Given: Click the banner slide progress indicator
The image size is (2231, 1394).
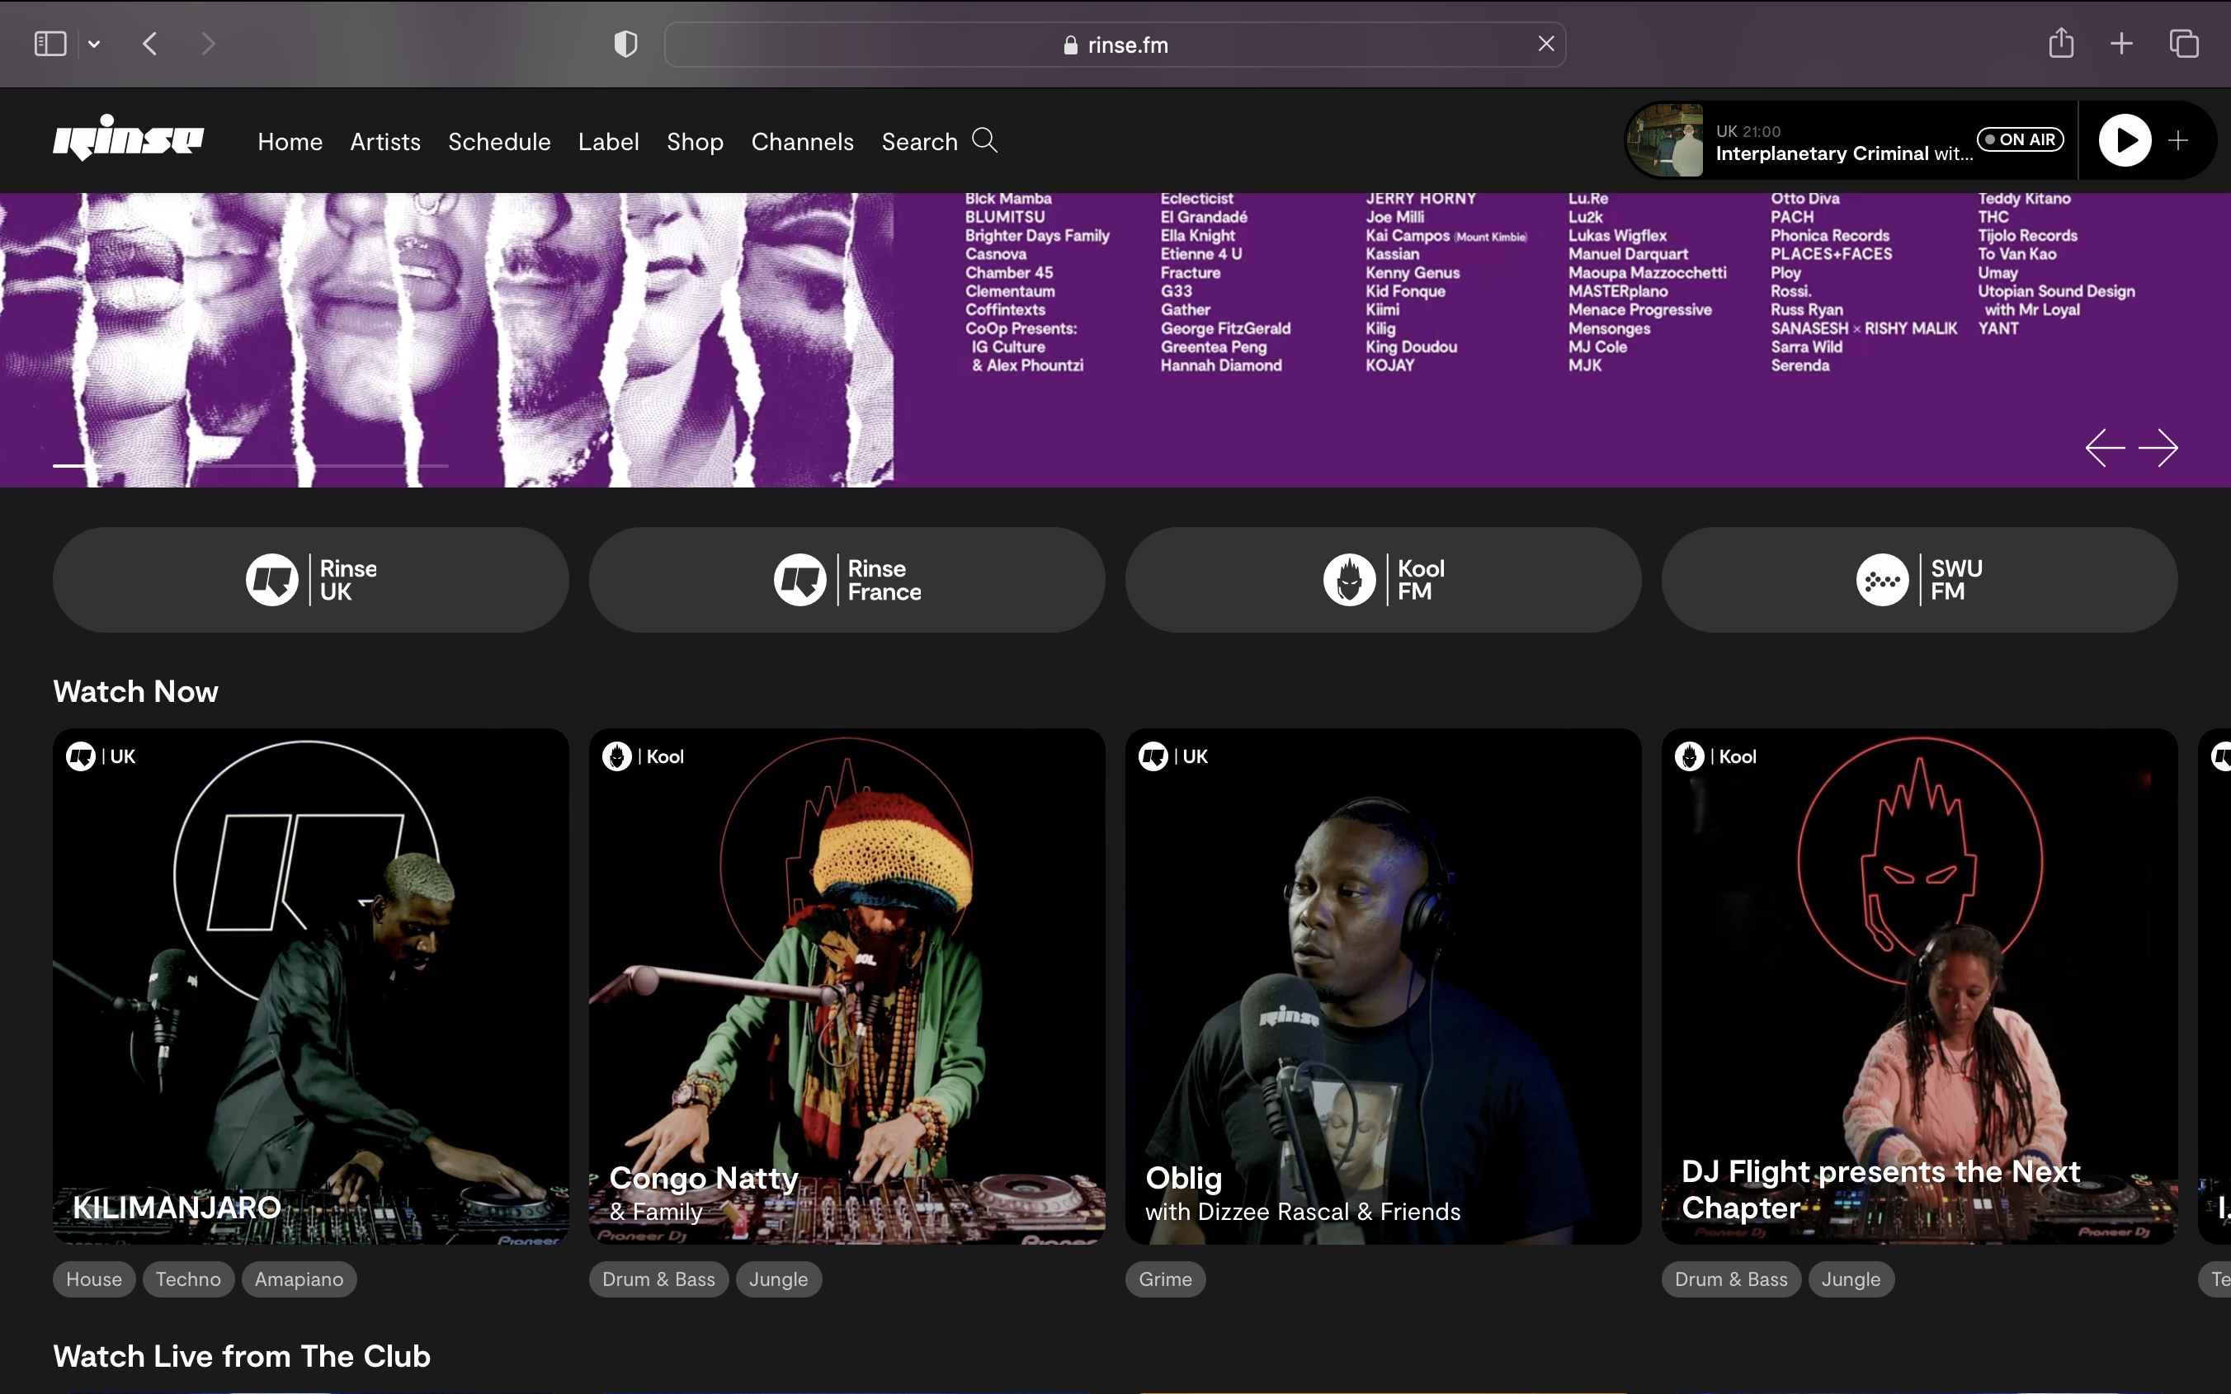Looking at the screenshot, I should pos(251,465).
